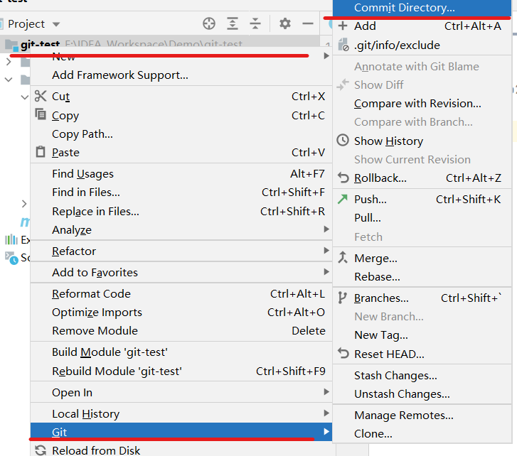The width and height of the screenshot is (517, 456).
Task: Expand the New submenu arrow
Action: click(x=326, y=55)
